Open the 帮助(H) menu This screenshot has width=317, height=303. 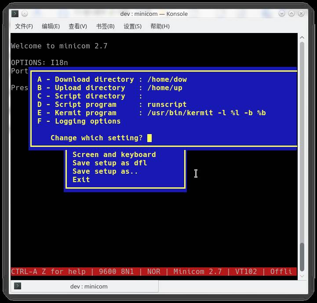tap(160, 26)
